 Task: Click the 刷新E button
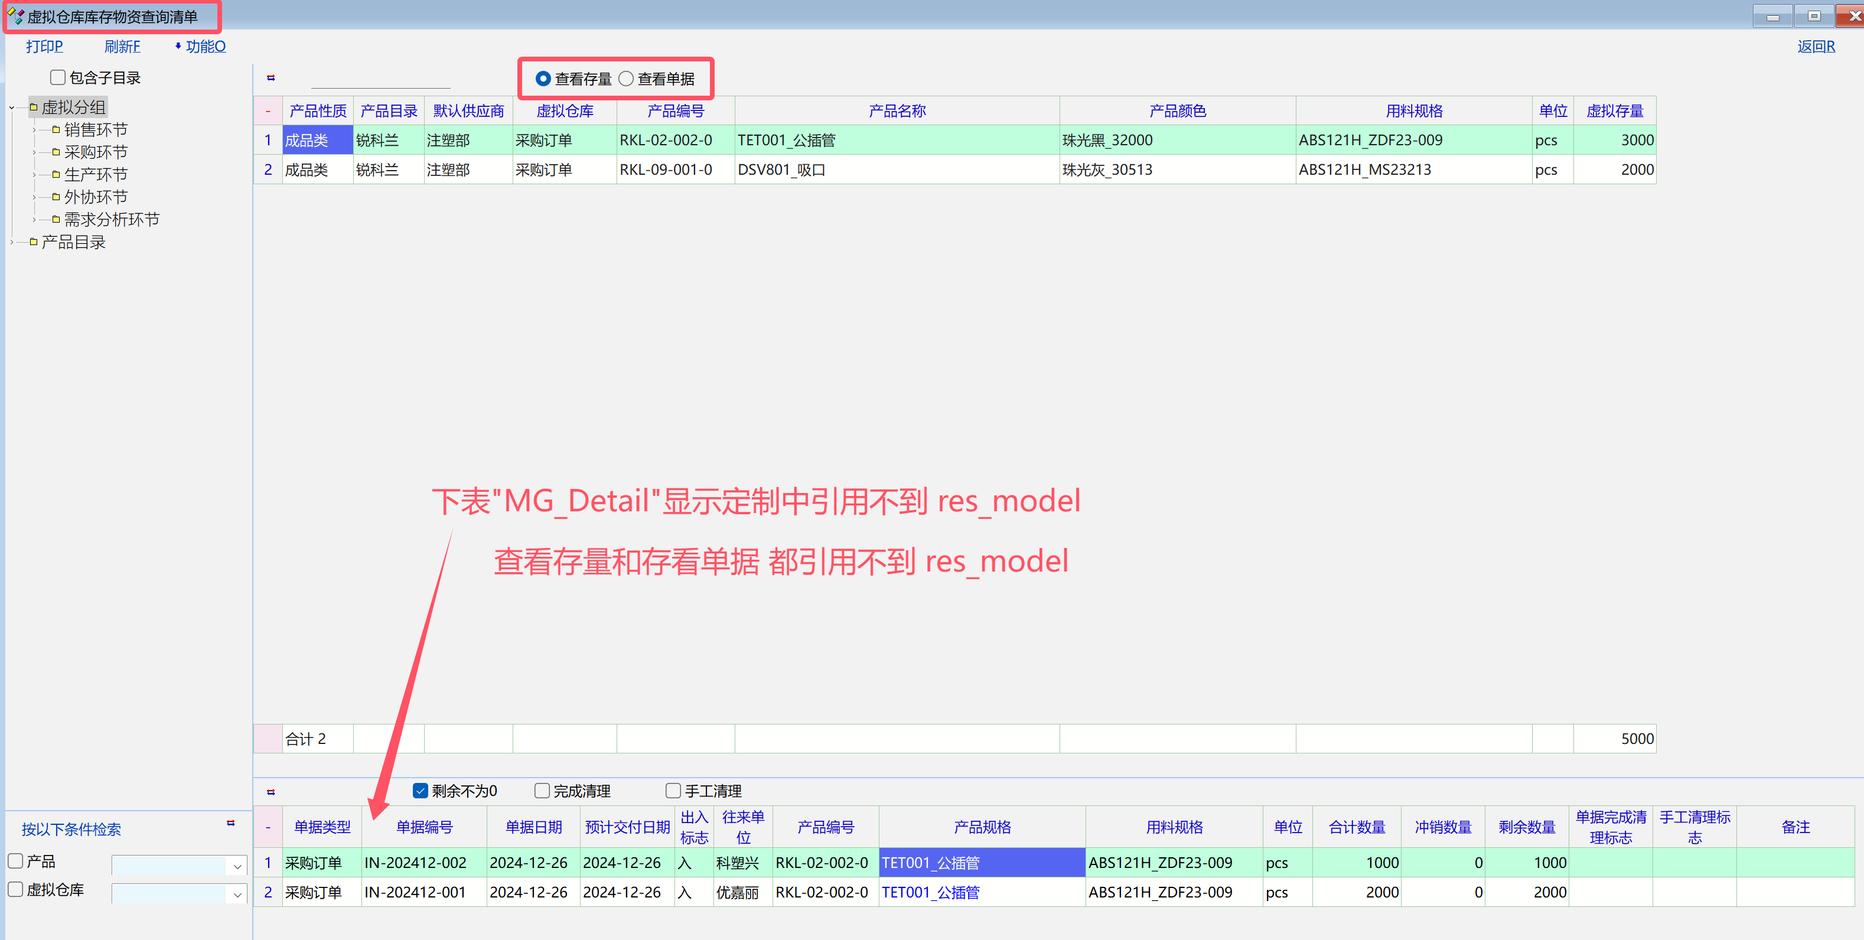click(122, 46)
